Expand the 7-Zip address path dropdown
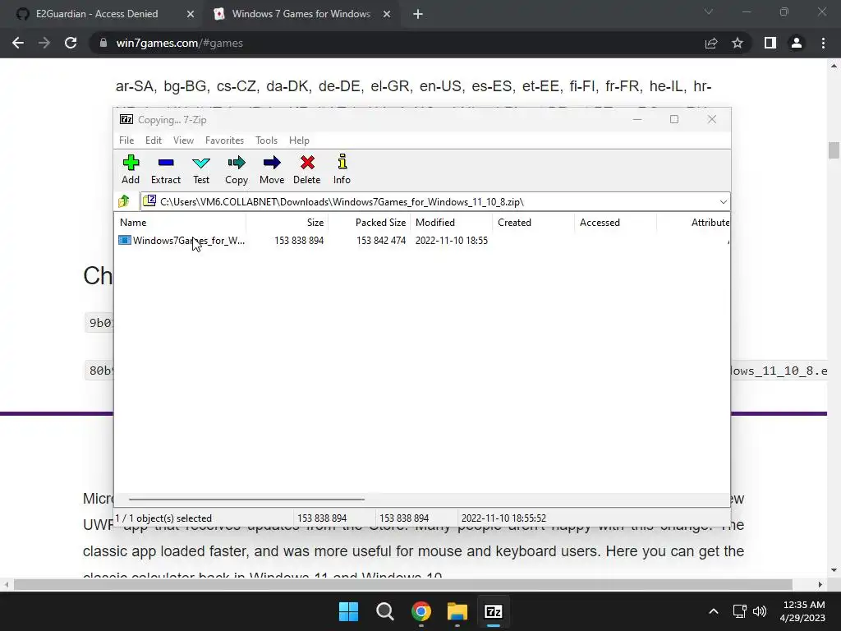Screen dimensions: 841x631 723,202
